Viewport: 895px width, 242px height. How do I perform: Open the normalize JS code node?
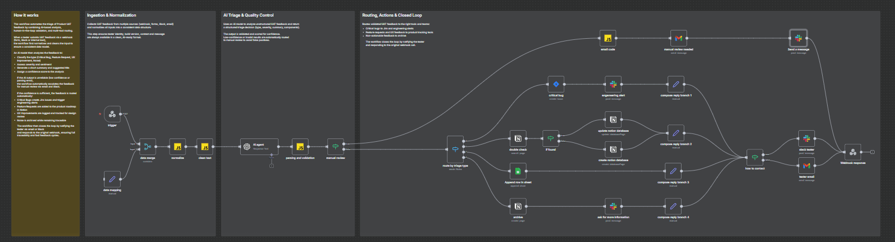tap(177, 147)
